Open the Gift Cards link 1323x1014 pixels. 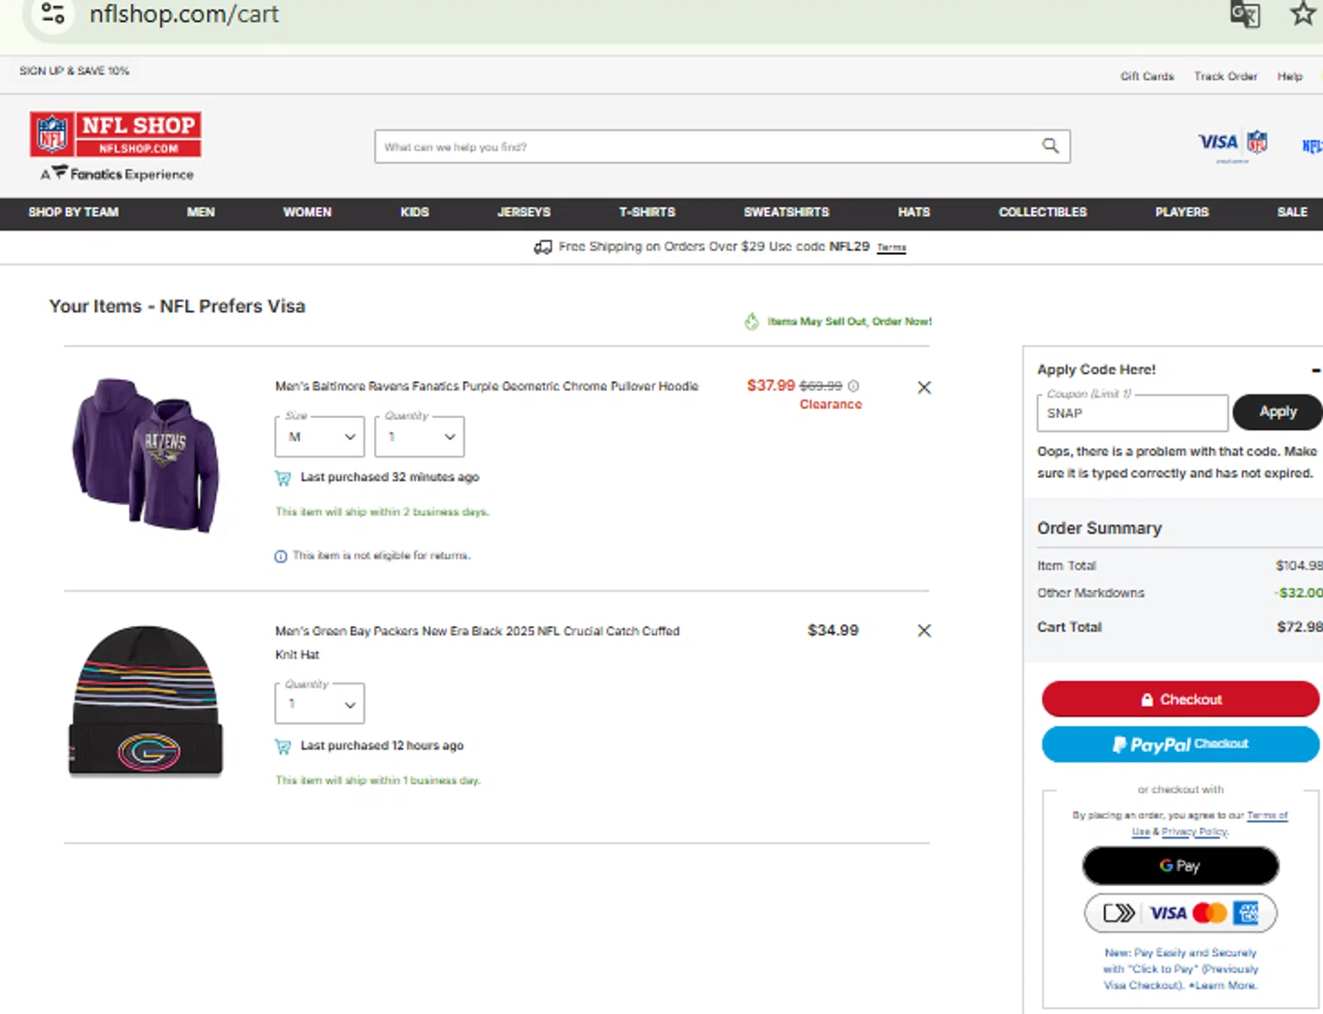(1147, 77)
